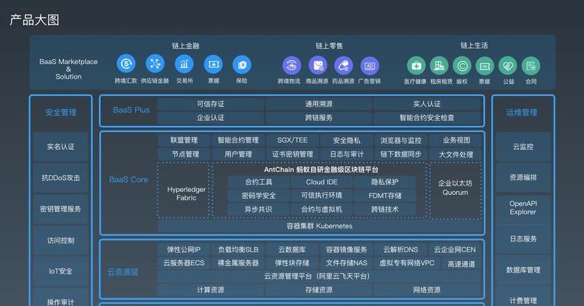Select the 可信执行环境 box

322,195
